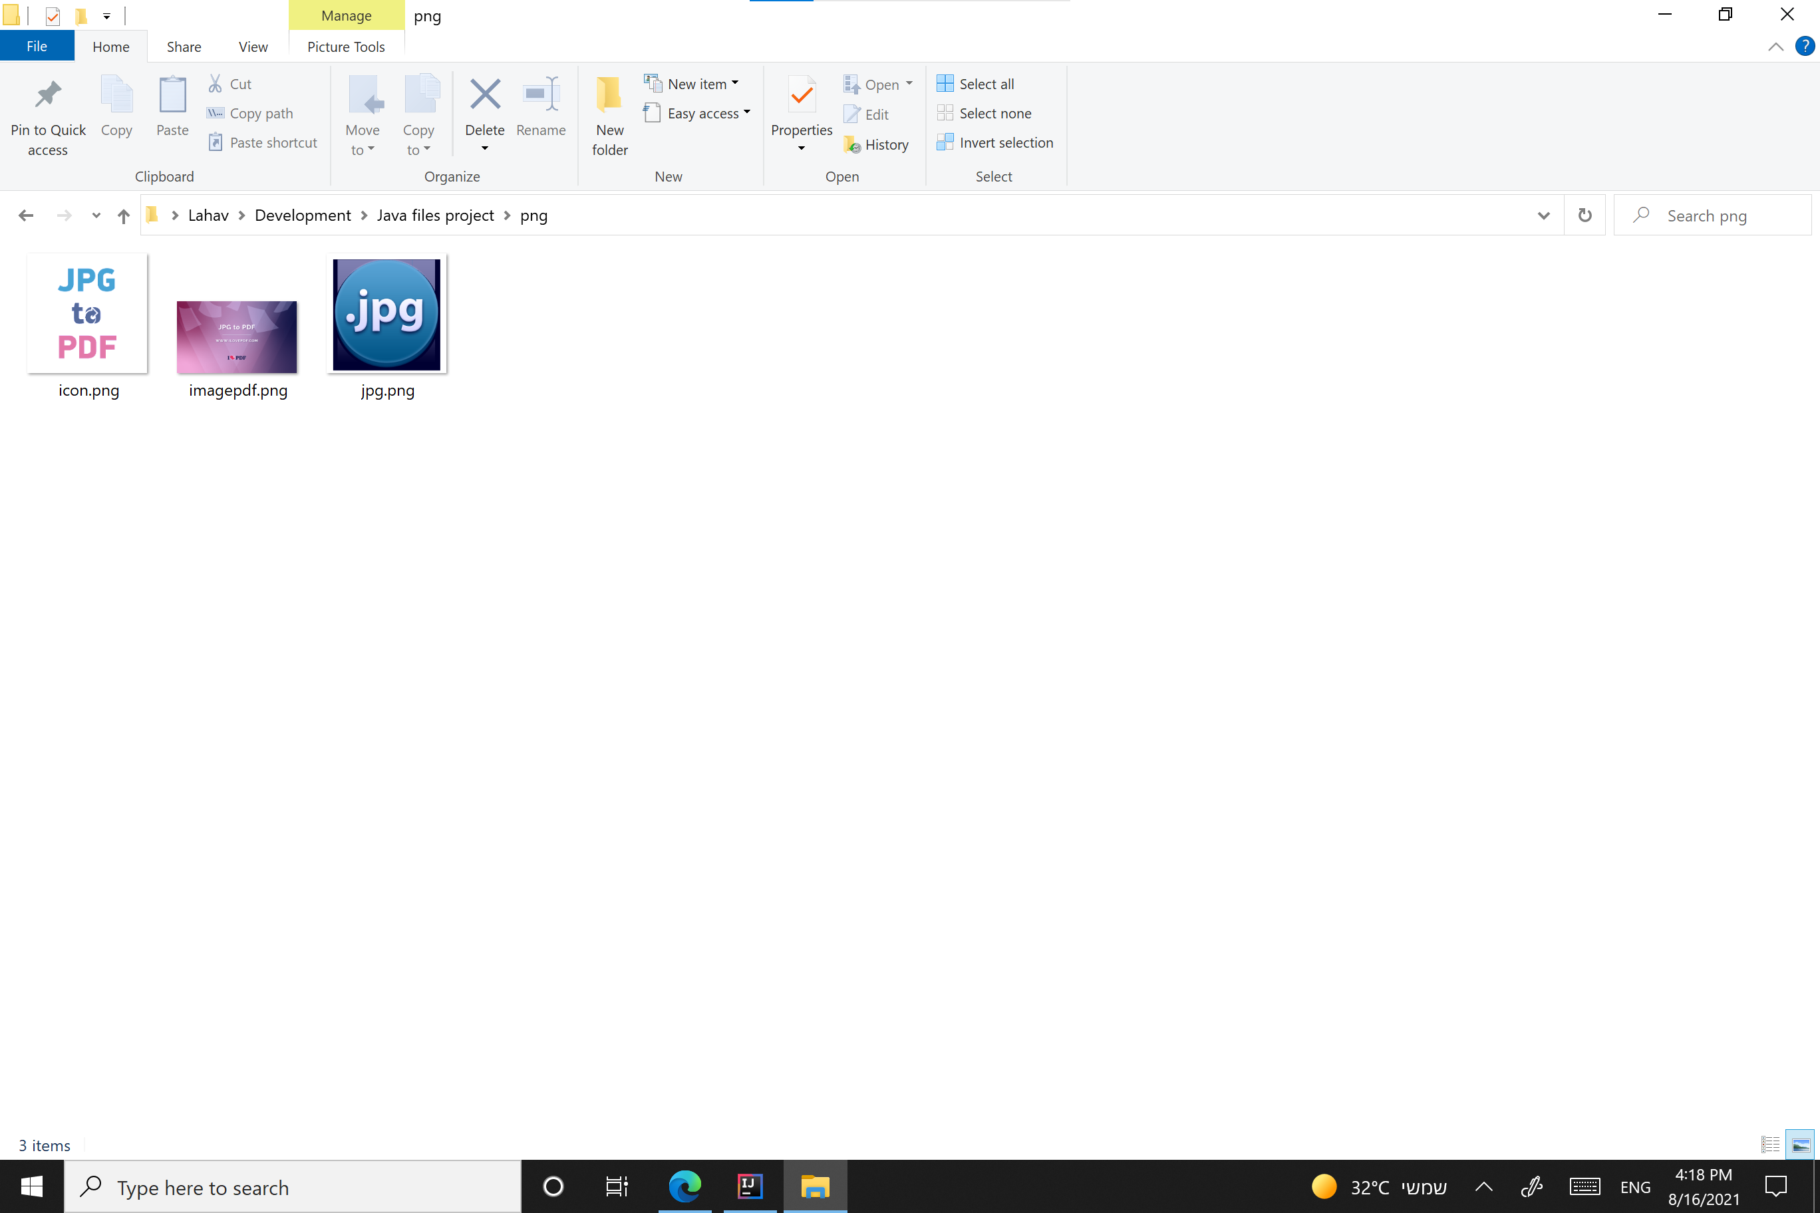Switch to large thumbnails view toggle
The height and width of the screenshot is (1213, 1820).
tap(1801, 1145)
